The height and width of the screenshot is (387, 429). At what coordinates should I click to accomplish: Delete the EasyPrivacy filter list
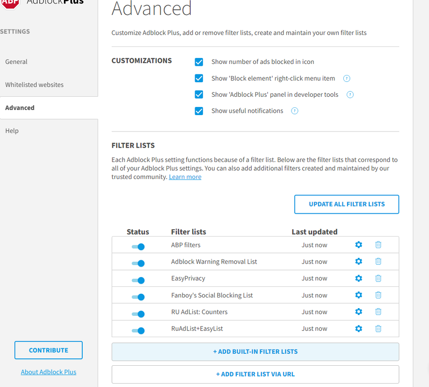(x=378, y=278)
